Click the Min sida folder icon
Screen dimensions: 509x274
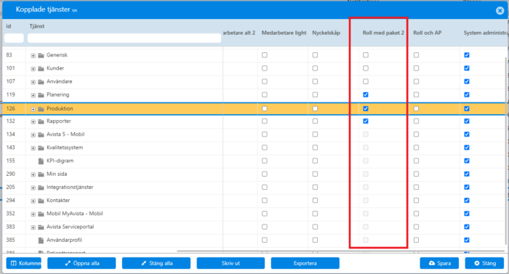(x=41, y=174)
